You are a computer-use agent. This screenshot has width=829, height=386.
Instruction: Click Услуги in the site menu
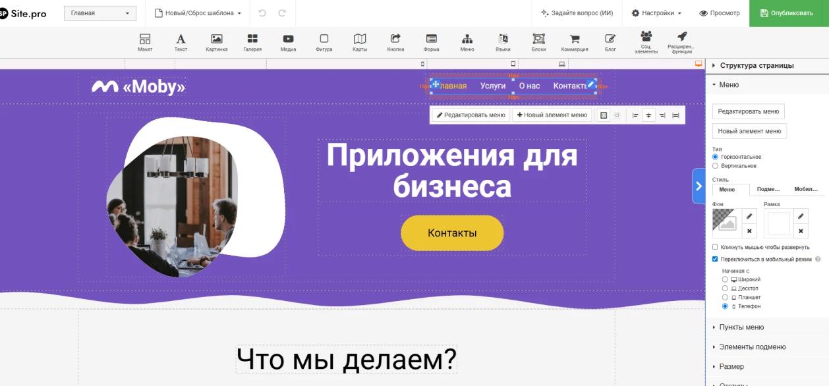click(x=493, y=86)
